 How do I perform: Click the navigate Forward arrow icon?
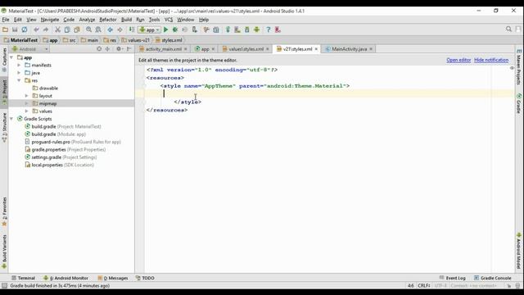pyautogui.click(x=120, y=29)
